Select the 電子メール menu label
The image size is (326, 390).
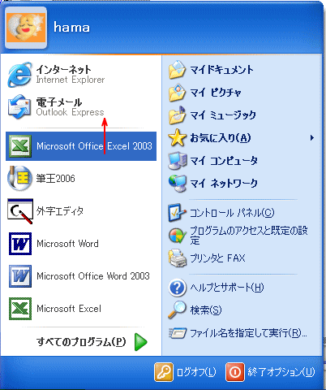pyautogui.click(x=59, y=102)
